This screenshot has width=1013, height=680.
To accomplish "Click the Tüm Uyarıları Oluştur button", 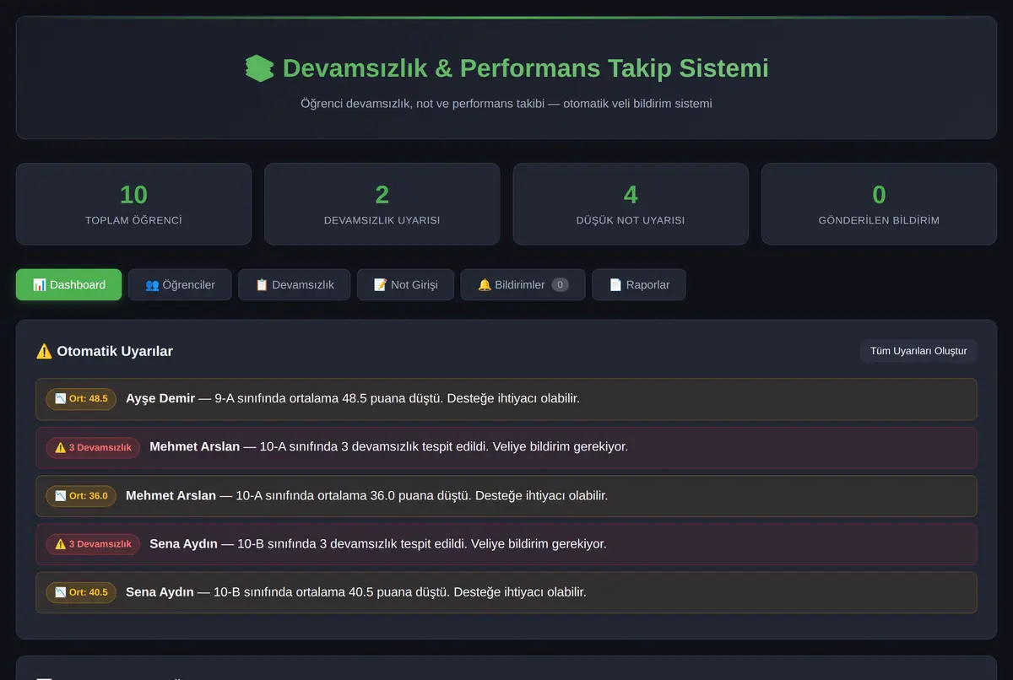I will tap(918, 351).
